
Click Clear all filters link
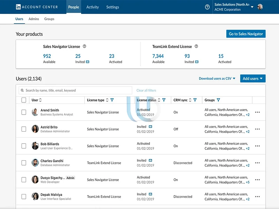pyautogui.click(x=146, y=90)
